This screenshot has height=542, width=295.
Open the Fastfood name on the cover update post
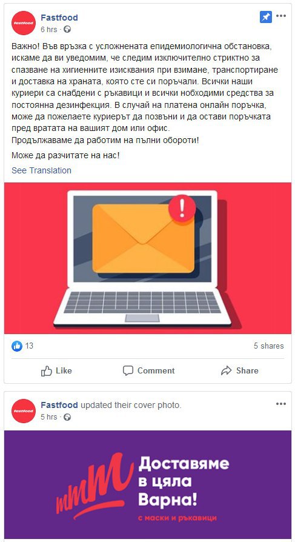[59, 405]
